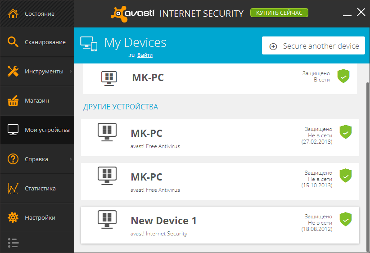Click the list icon at sidebar bottom
The width and height of the screenshot is (370, 253).
(x=13, y=243)
